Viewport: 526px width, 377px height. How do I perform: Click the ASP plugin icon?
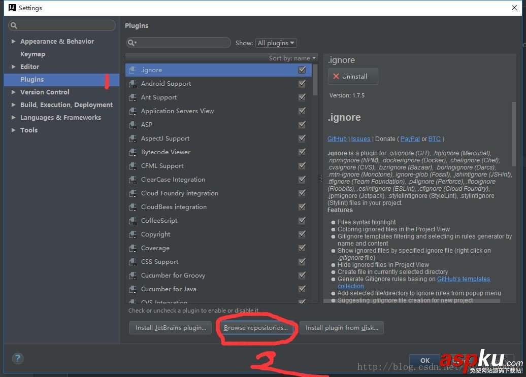[133, 125]
